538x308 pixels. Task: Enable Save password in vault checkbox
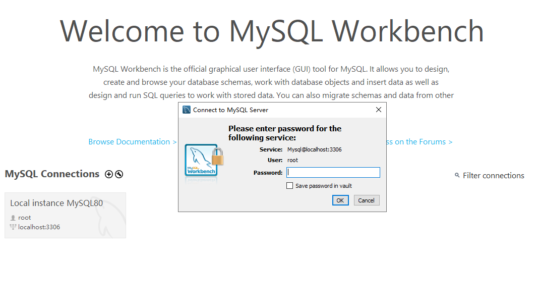pos(289,186)
